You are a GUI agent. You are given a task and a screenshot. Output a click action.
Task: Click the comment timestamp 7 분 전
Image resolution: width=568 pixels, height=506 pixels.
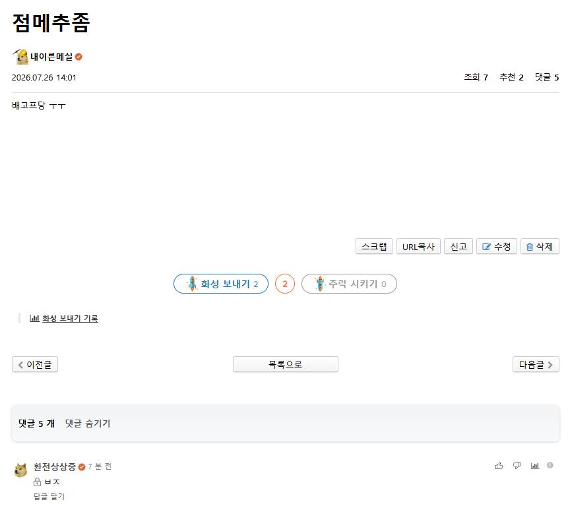point(100,466)
